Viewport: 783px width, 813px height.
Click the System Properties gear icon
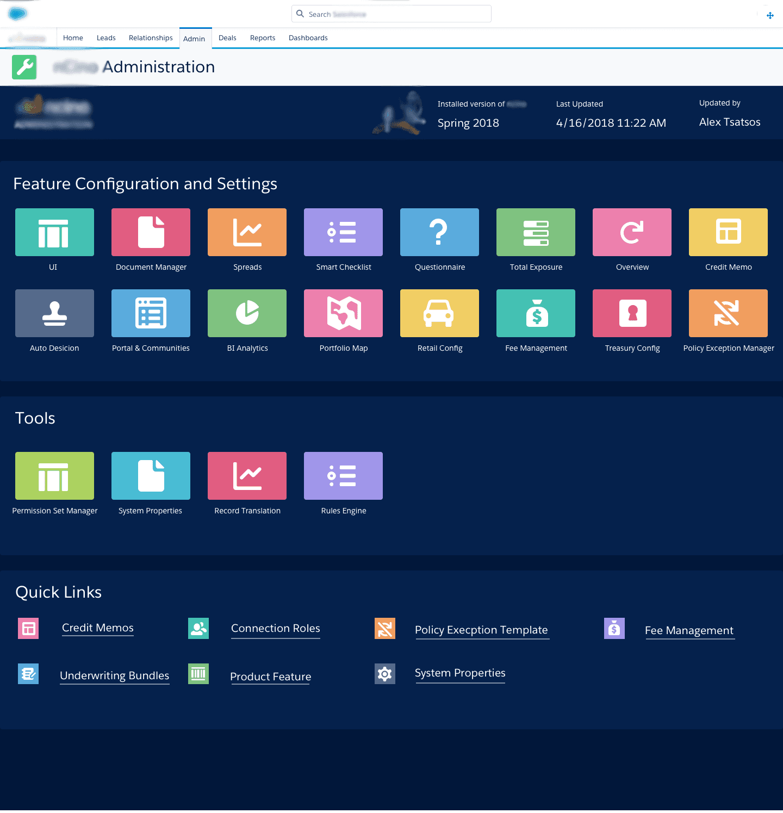pos(385,674)
